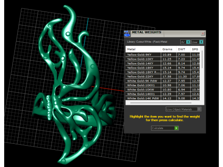Click DWT value 8.14
This screenshot has width=223, height=167.
click(x=182, y=64)
